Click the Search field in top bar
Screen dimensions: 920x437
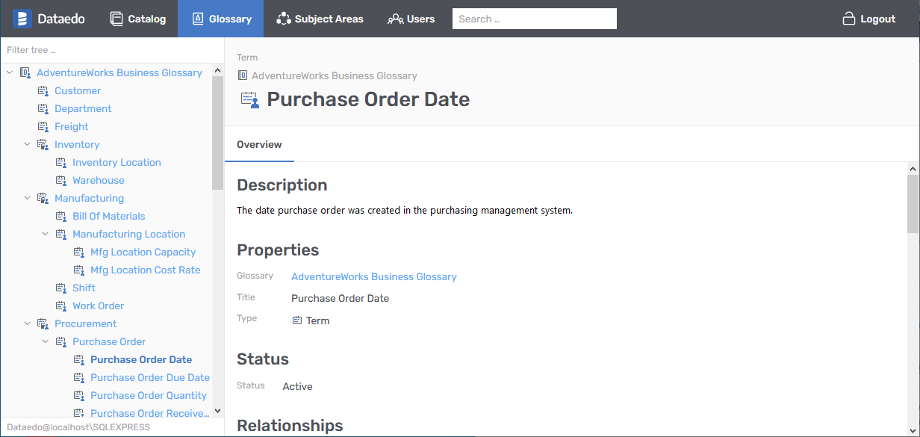(534, 19)
